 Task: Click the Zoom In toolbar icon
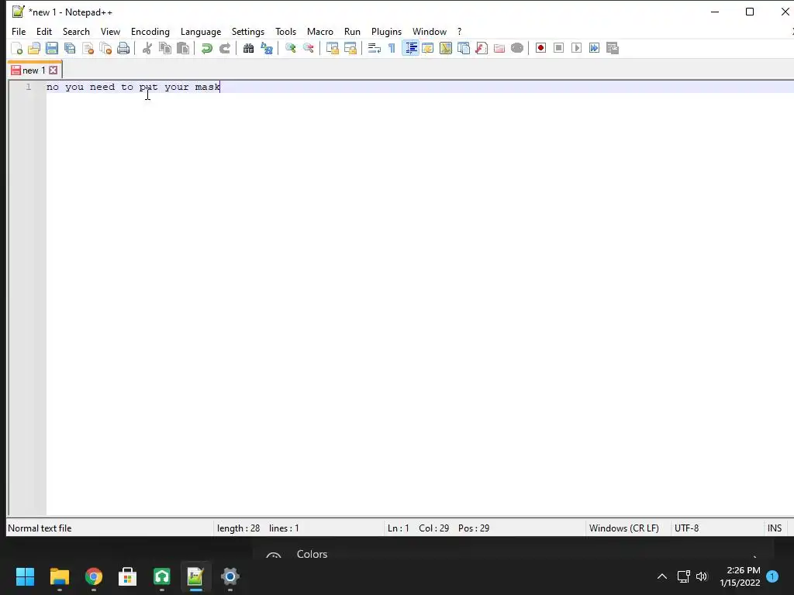pos(290,48)
